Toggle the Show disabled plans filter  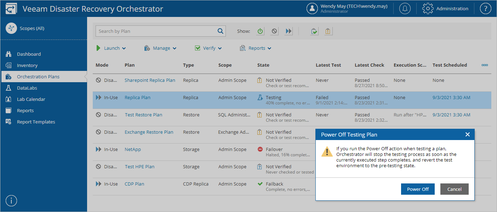[274, 31]
